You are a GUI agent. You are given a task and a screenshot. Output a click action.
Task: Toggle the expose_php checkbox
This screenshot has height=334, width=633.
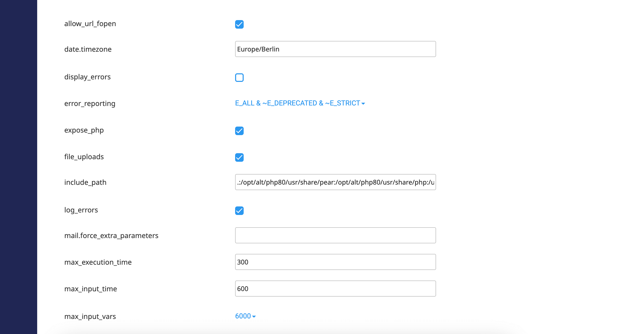point(239,131)
